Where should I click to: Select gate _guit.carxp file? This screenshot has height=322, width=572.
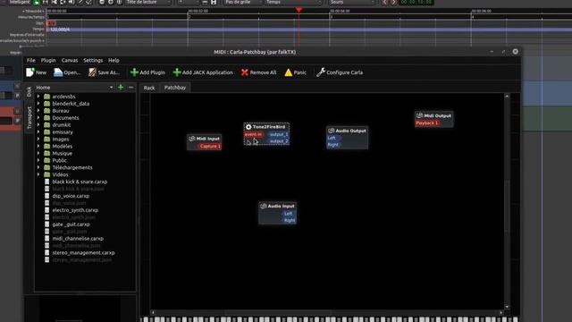(71, 225)
